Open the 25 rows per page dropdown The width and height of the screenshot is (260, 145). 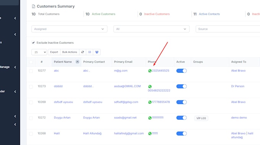[x=39, y=52]
